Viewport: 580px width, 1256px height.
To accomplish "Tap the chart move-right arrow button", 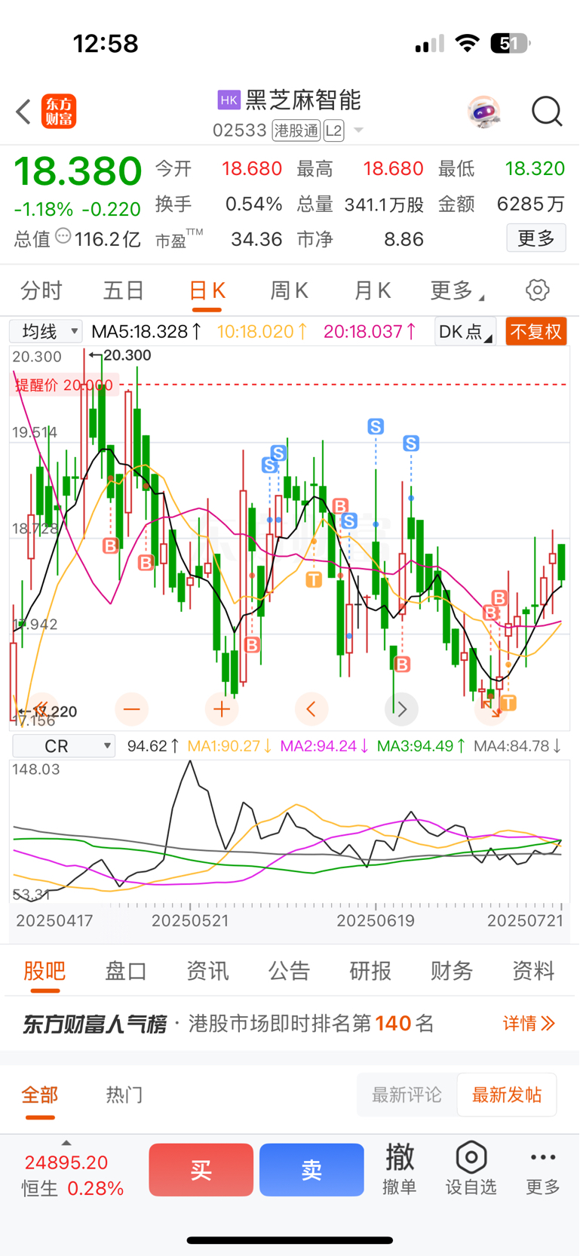I will (402, 709).
